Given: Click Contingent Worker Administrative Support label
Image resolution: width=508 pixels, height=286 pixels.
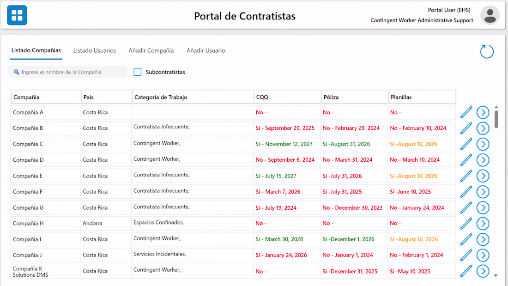Looking at the screenshot, I should pyautogui.click(x=422, y=20).
